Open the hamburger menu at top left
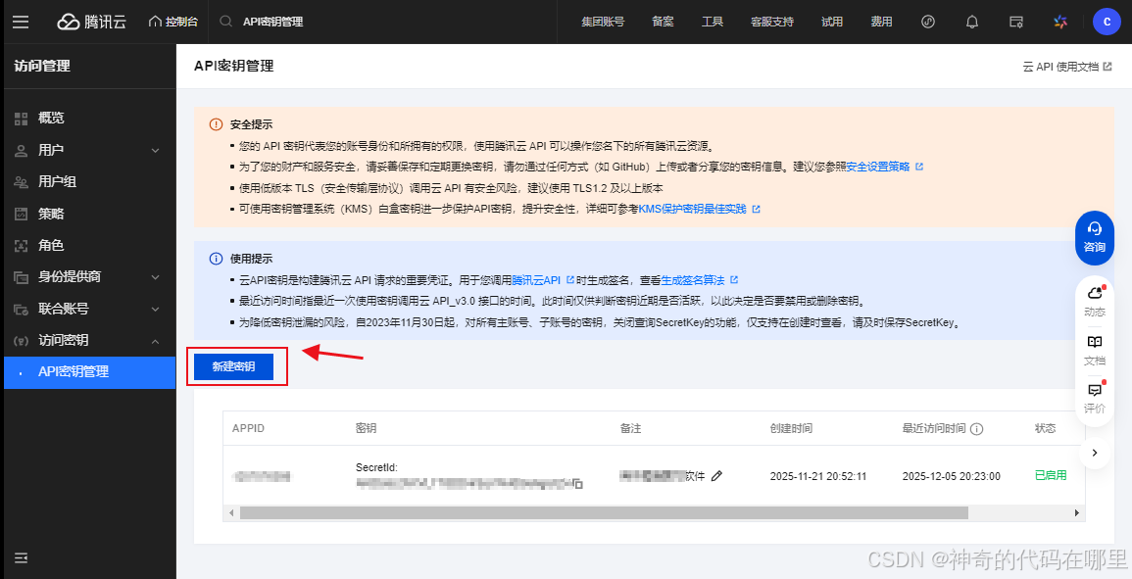 (x=21, y=21)
